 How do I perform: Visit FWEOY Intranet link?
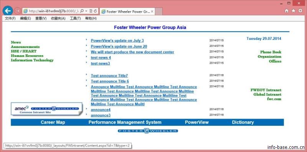coord(266,90)
